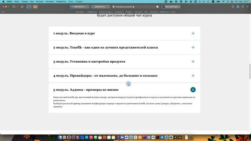Collapse module 5 'Аддоны' with round X button
Screen dimensions: 251x141
pos(193,90)
